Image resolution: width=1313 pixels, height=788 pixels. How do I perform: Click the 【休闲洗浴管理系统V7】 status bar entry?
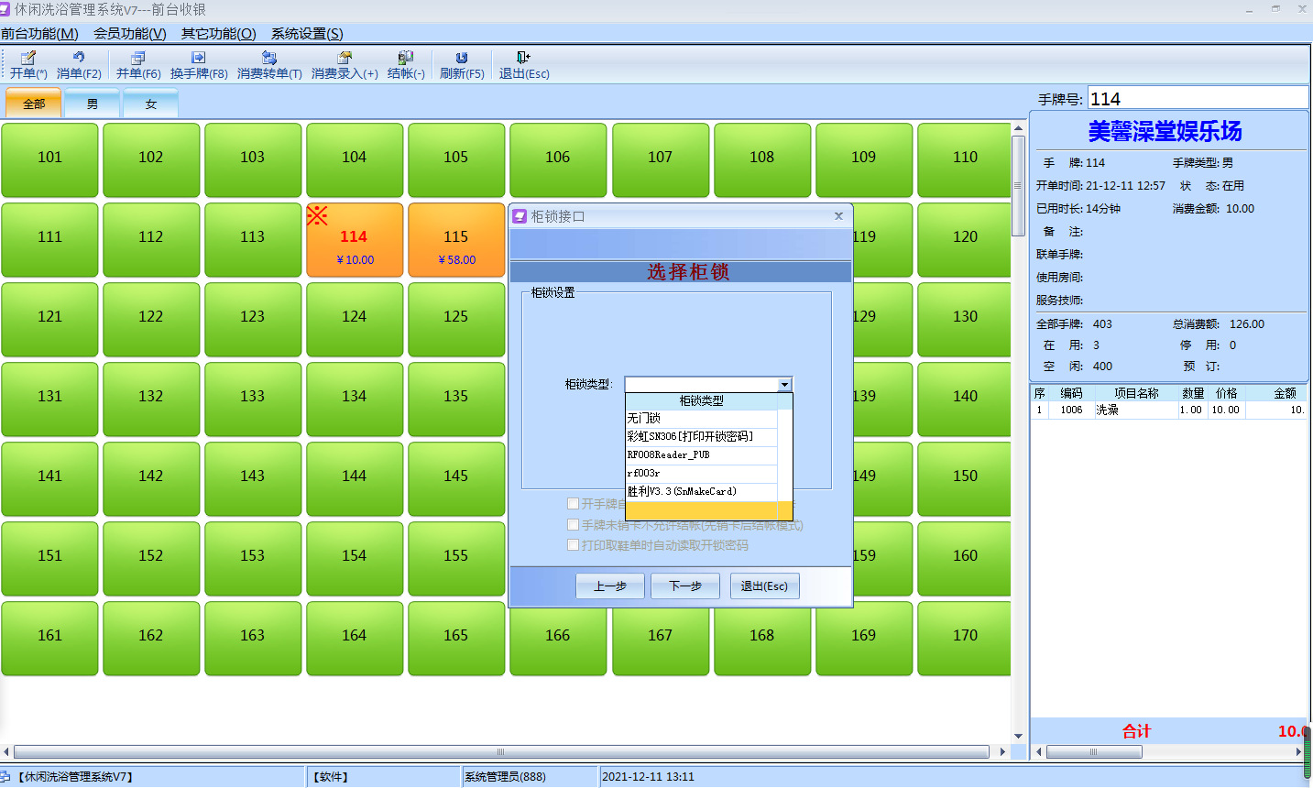point(76,777)
